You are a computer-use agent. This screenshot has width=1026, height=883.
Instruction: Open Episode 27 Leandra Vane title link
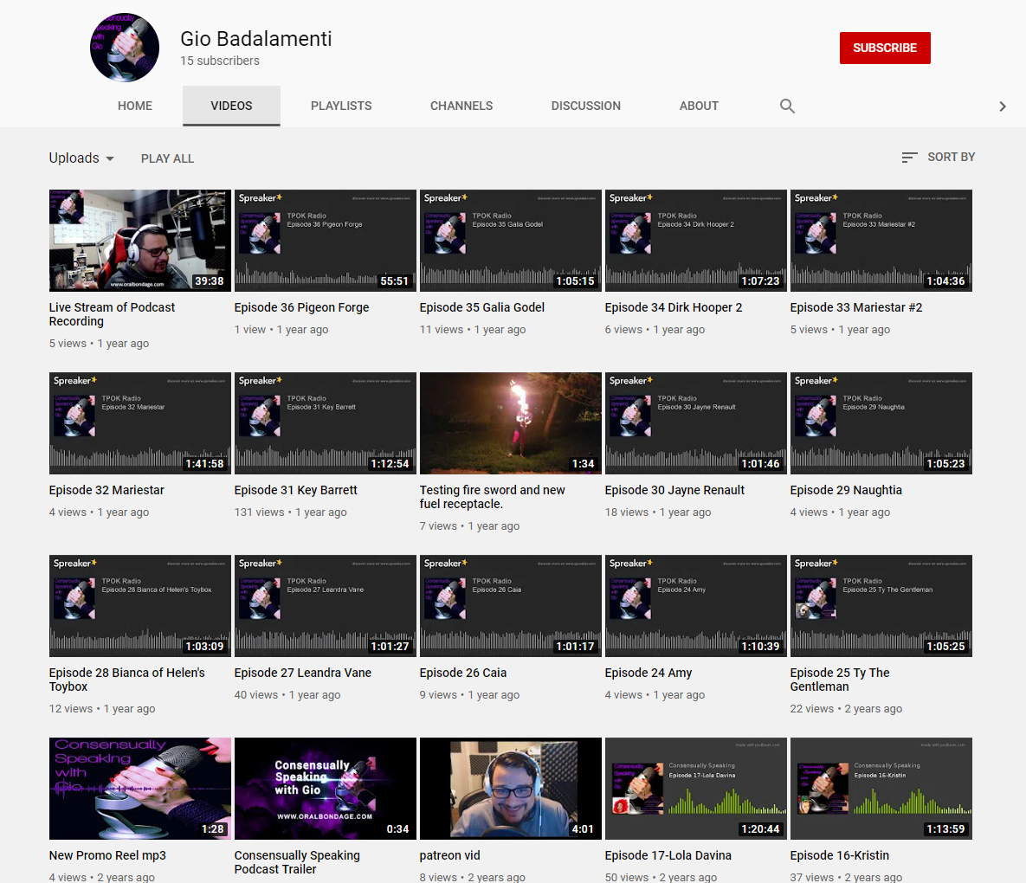pos(302,673)
